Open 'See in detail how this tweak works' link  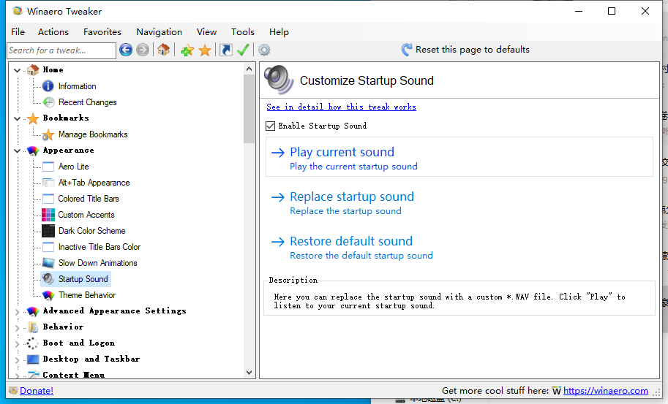[341, 107]
